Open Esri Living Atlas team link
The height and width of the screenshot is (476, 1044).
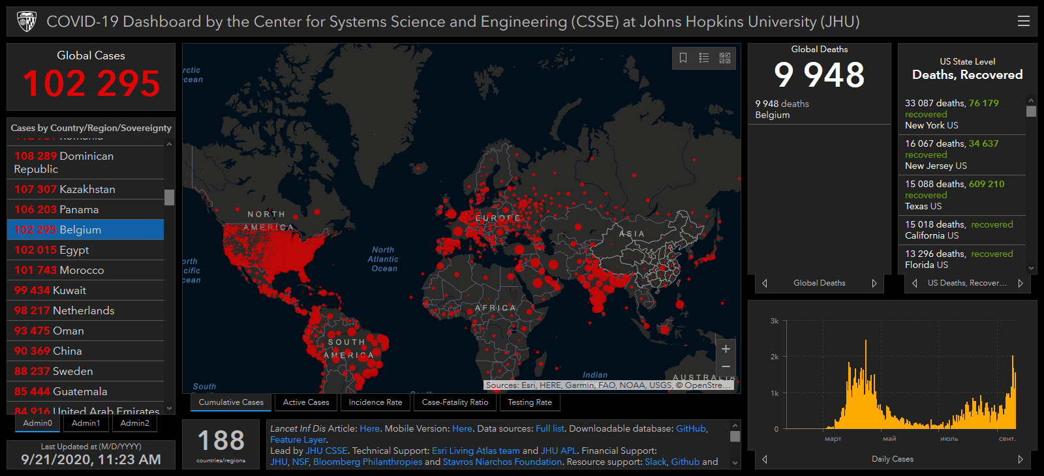[x=476, y=451]
